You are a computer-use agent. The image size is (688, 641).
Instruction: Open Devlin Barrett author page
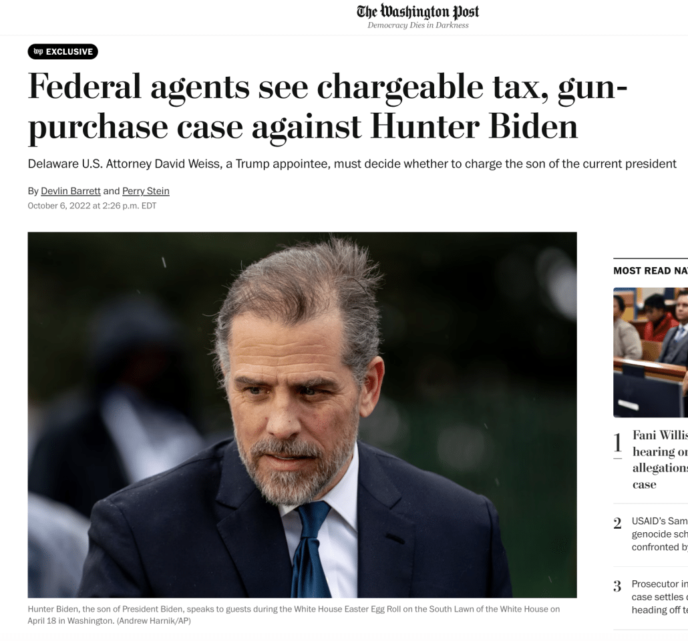click(x=71, y=191)
